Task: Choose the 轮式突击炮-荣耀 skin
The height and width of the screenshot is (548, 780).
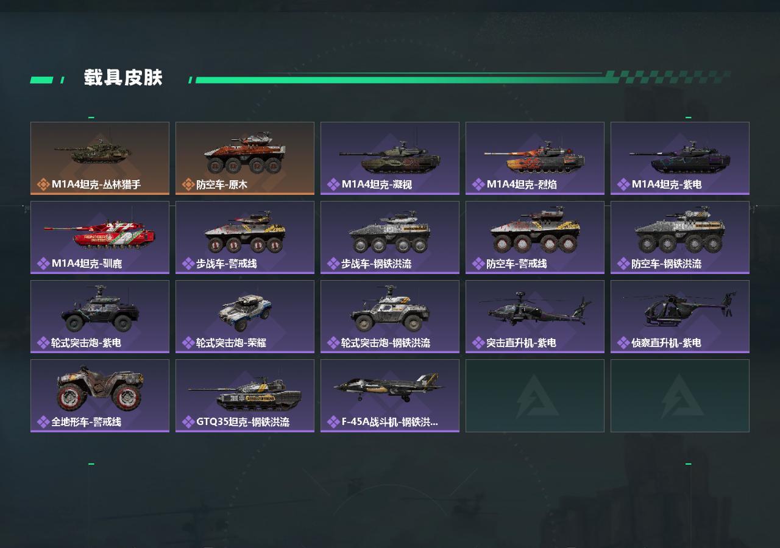Action: (245, 317)
